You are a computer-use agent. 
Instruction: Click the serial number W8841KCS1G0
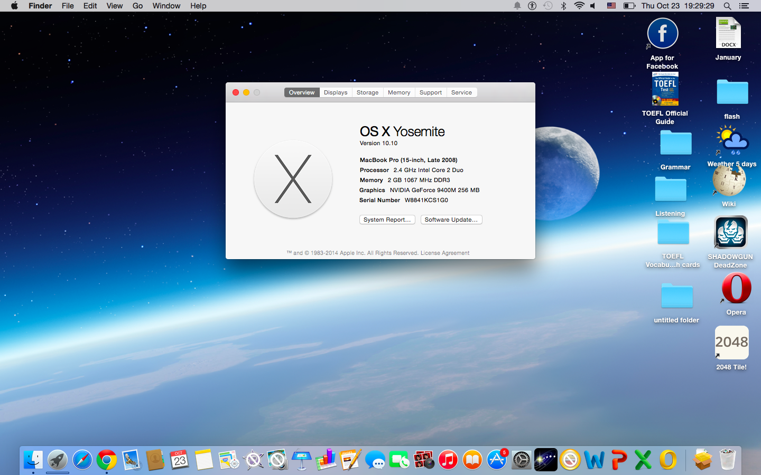(x=426, y=201)
